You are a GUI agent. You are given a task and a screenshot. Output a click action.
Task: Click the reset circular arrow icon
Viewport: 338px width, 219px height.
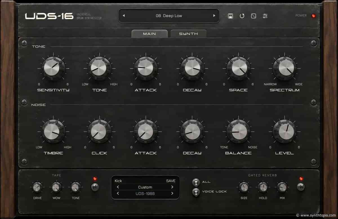click(x=242, y=16)
